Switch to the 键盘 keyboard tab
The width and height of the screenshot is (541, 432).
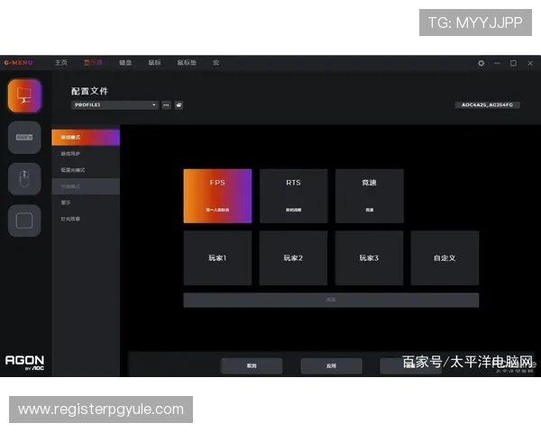[x=125, y=63]
